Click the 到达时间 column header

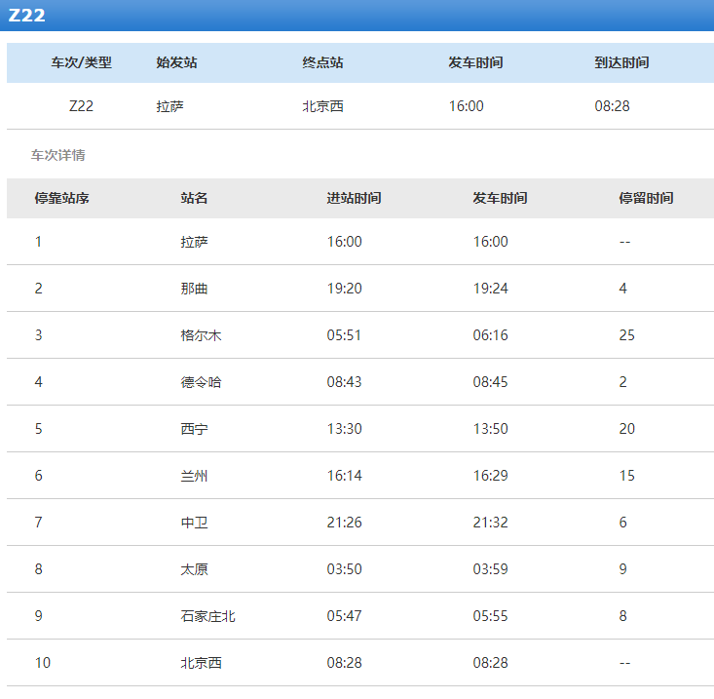tap(621, 62)
